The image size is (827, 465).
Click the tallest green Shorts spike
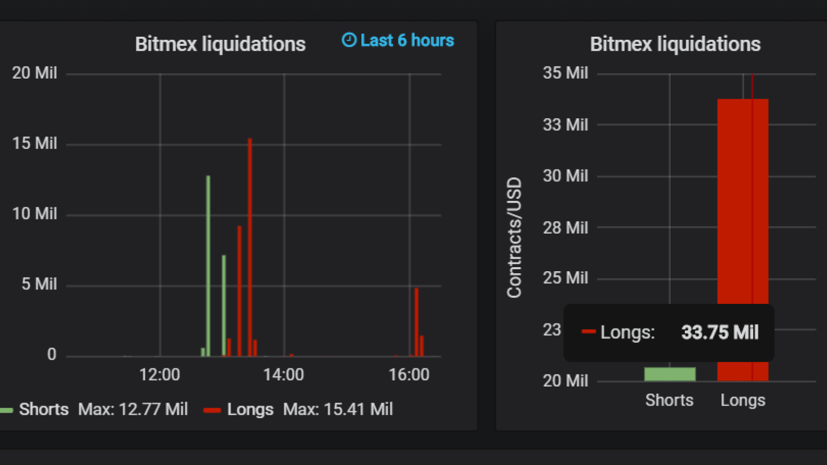tap(208, 266)
